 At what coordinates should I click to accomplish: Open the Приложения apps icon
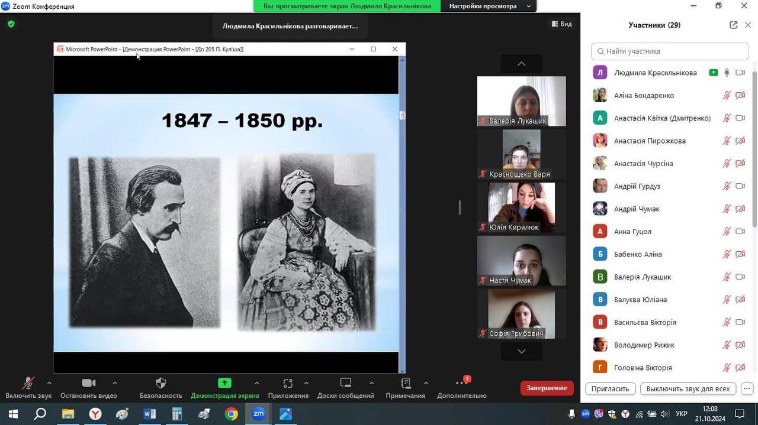pos(288,383)
